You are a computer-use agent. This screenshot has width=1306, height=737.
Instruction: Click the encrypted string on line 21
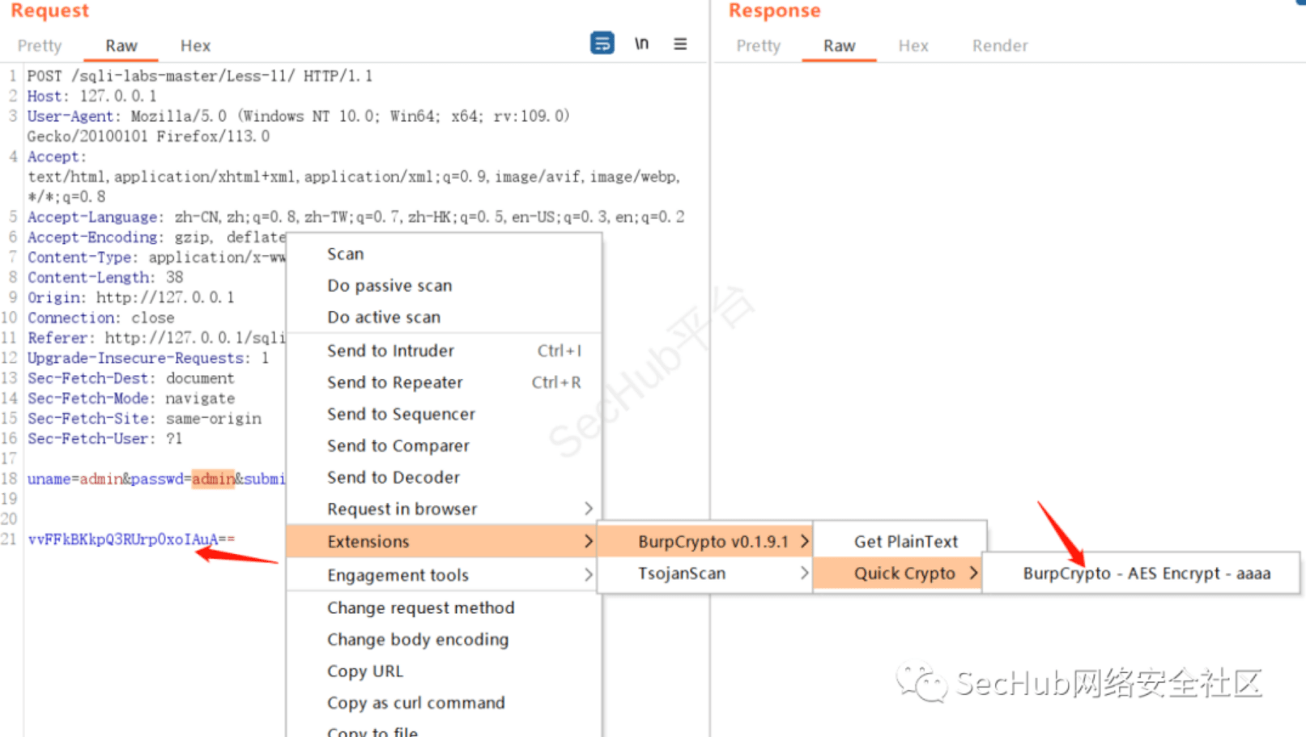point(130,539)
